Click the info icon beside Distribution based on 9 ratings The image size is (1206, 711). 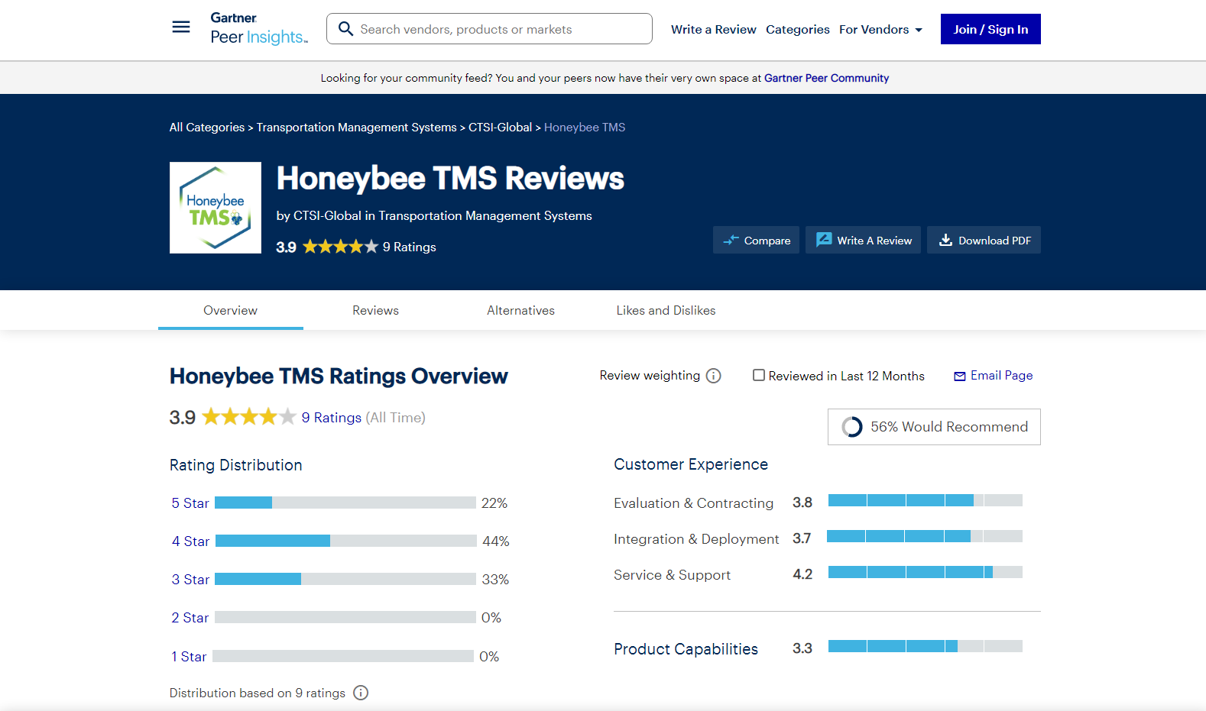[x=361, y=693]
